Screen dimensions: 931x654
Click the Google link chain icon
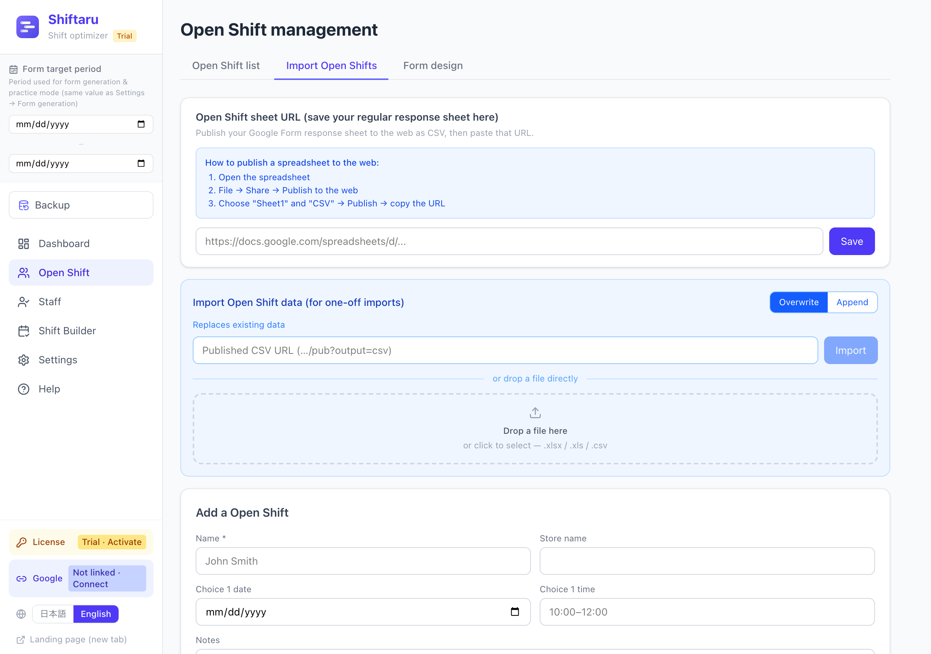[21, 579]
